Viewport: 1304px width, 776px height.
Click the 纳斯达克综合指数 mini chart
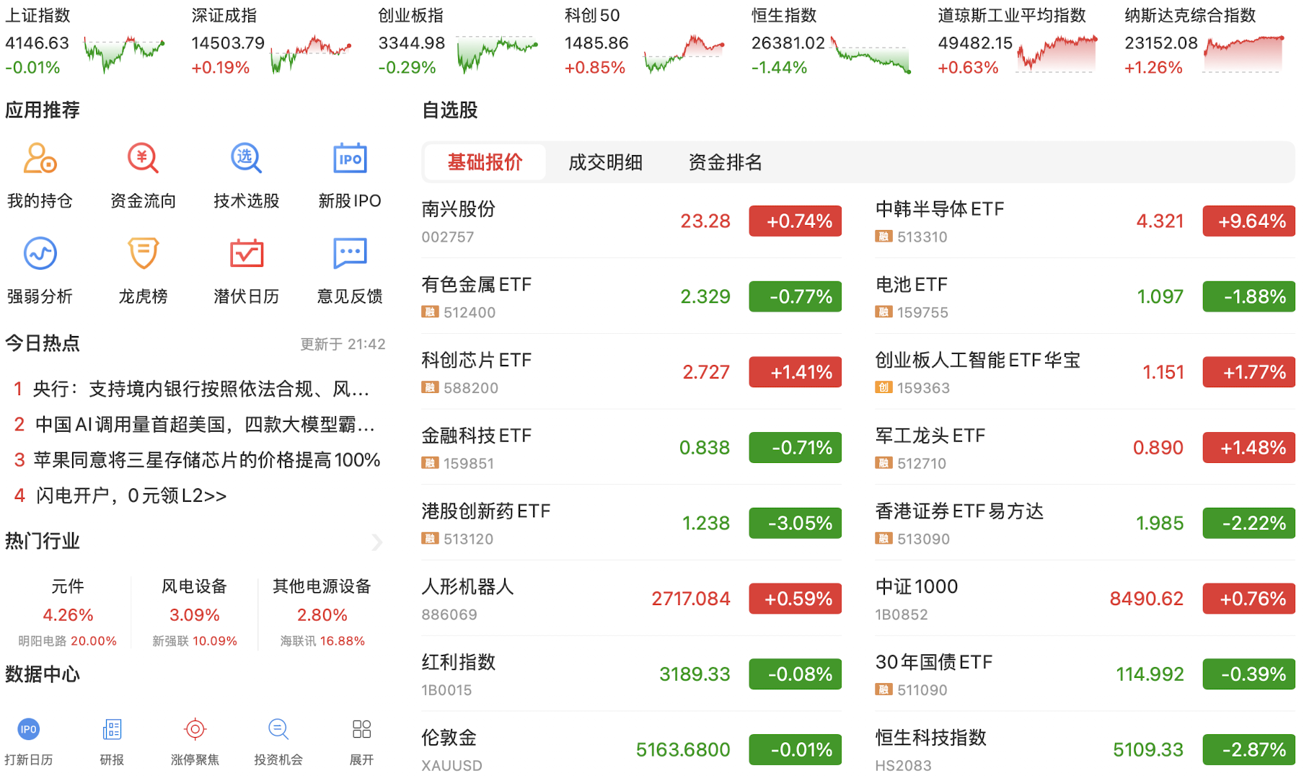[1243, 54]
